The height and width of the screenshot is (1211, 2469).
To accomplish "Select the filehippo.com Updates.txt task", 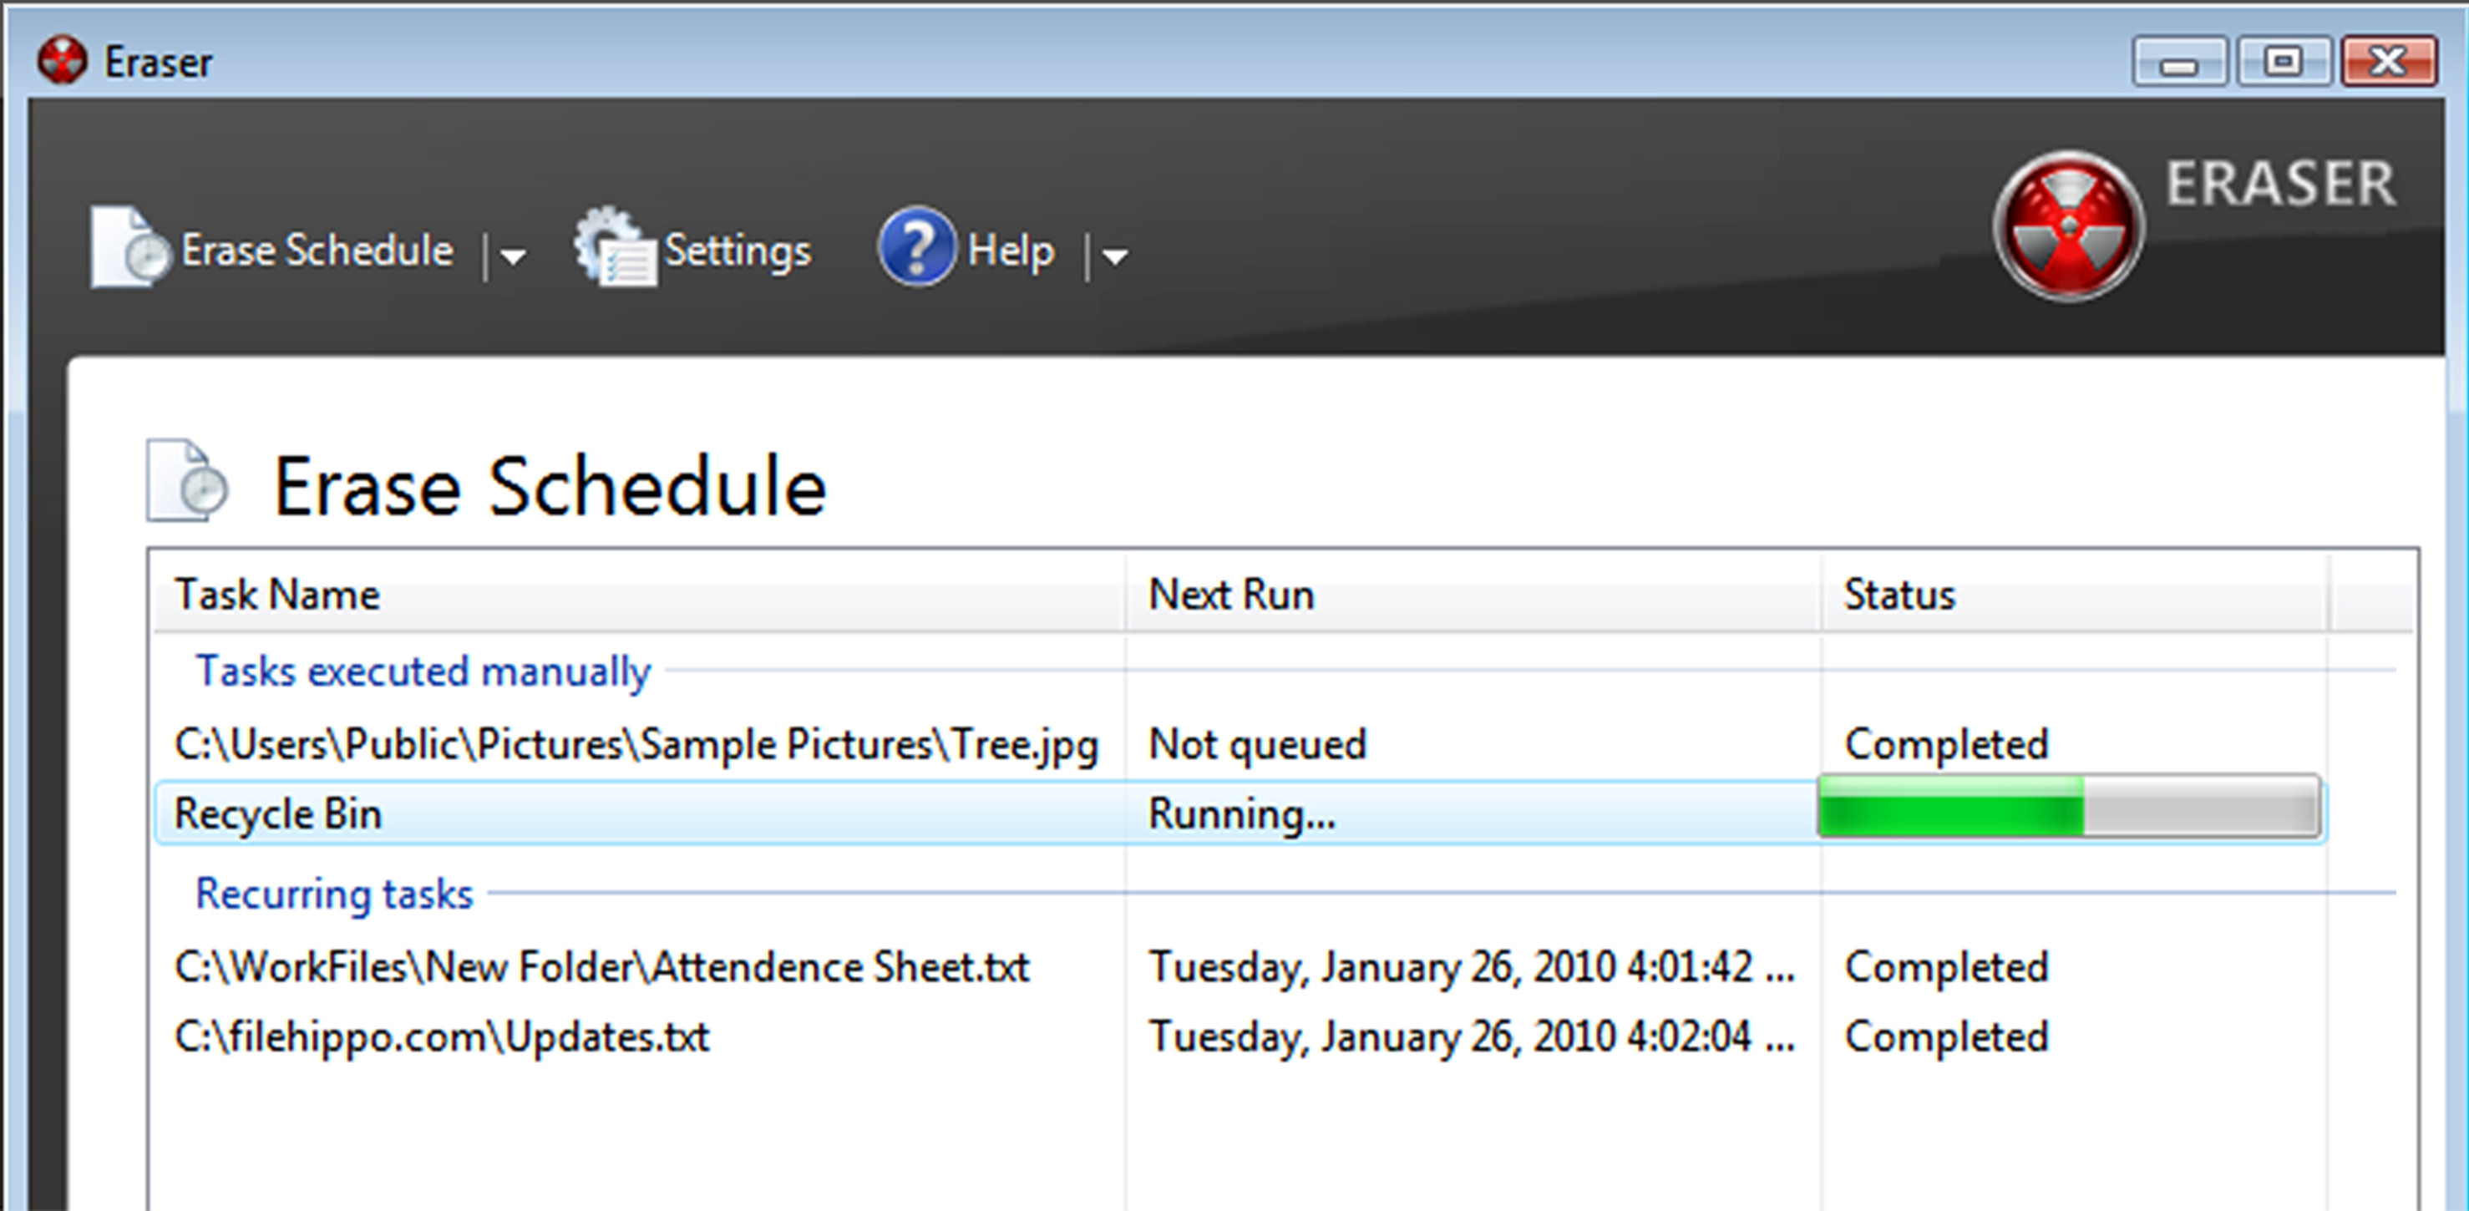I will 441,1036.
